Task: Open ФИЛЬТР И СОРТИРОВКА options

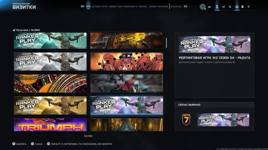Action: point(81,144)
